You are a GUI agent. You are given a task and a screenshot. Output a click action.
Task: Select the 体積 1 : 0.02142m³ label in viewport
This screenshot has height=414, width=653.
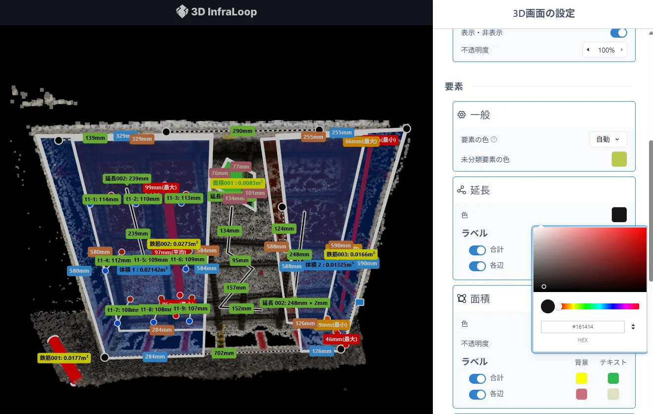pyautogui.click(x=143, y=270)
